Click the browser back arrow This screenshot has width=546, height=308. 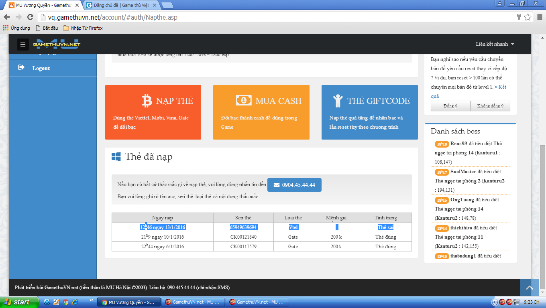point(7,17)
